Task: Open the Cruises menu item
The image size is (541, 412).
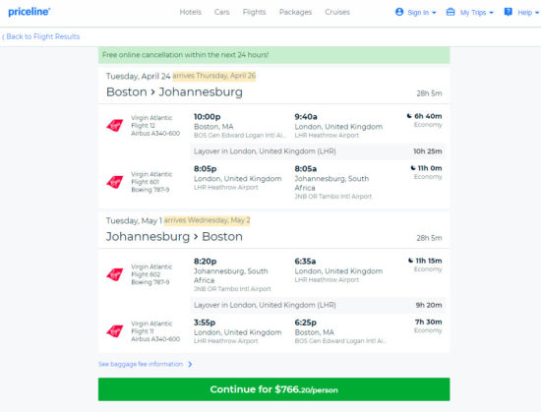Action: (337, 12)
